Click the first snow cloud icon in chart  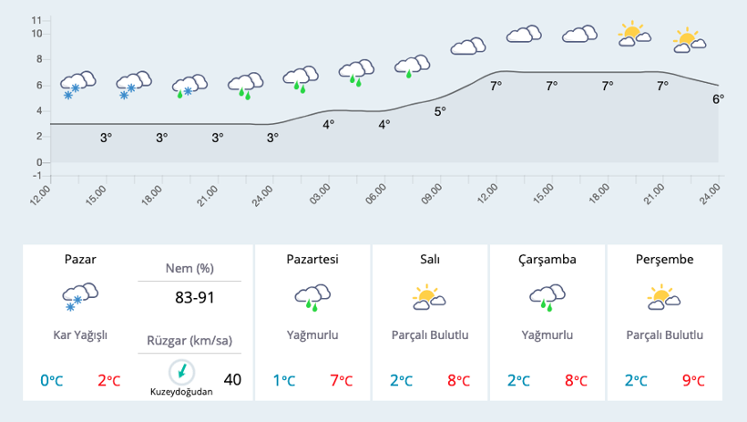(78, 84)
